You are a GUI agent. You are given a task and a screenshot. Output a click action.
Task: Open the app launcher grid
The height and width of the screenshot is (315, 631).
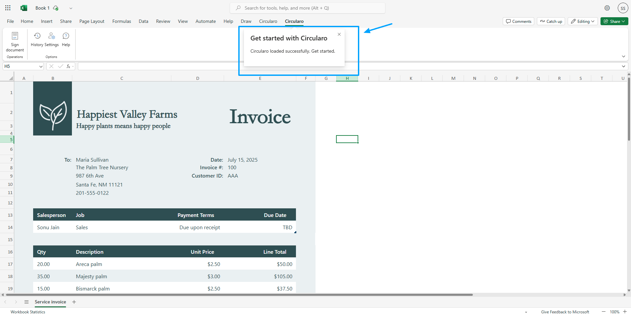pyautogui.click(x=8, y=8)
